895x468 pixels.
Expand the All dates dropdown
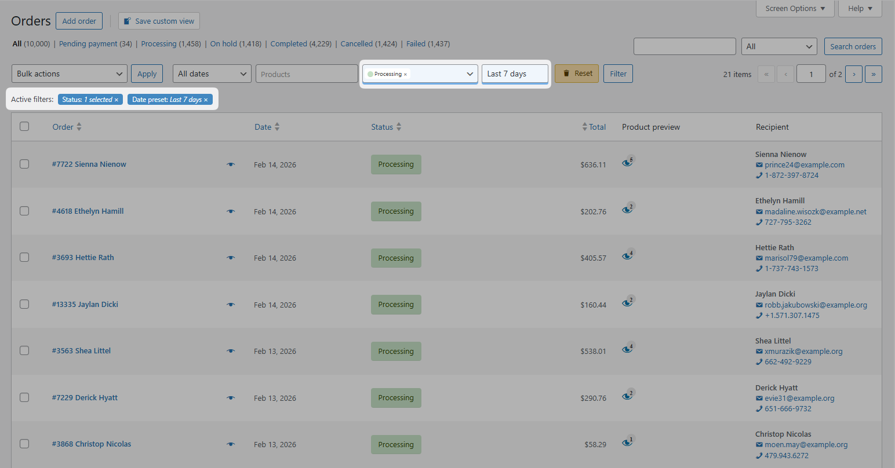[x=212, y=74]
